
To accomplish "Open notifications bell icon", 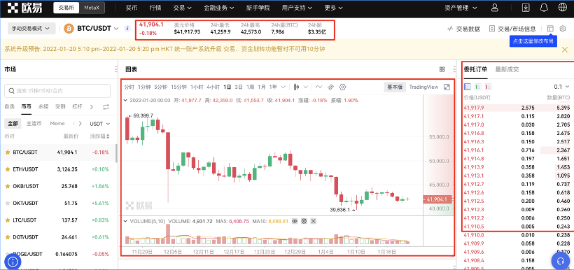I will 544,8.
